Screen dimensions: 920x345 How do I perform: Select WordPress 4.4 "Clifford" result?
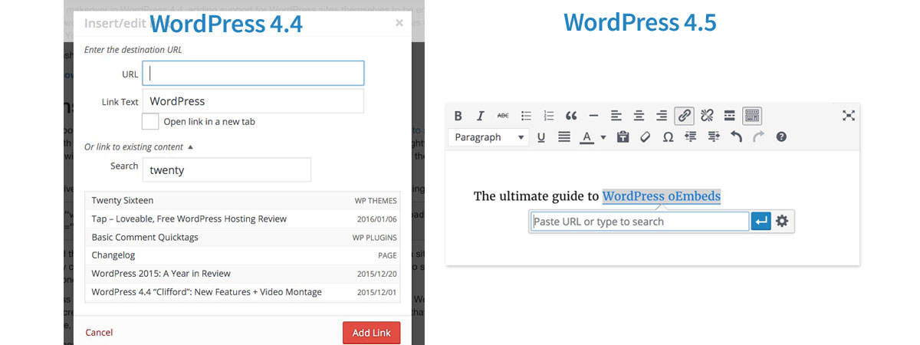coord(242,292)
